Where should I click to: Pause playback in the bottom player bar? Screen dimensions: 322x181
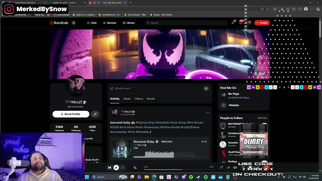(x=116, y=168)
